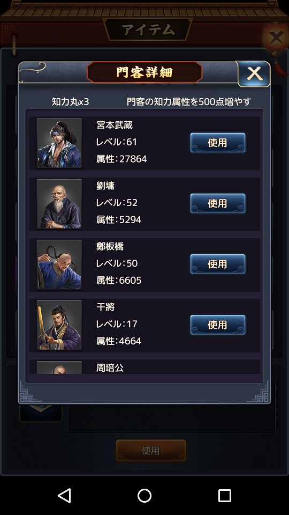Tap the アイテム header title
The width and height of the screenshot is (289, 515).
pos(147,30)
